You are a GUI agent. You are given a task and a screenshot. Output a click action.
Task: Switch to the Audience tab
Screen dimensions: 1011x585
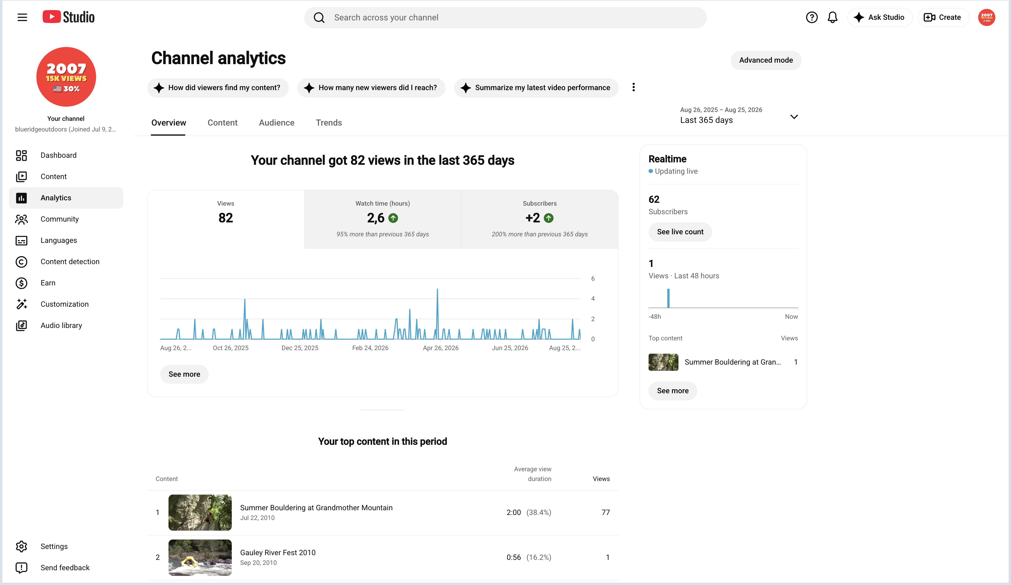(x=276, y=123)
